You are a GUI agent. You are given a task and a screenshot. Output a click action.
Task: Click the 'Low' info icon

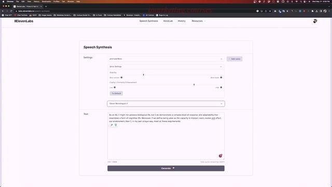[x=115, y=87]
